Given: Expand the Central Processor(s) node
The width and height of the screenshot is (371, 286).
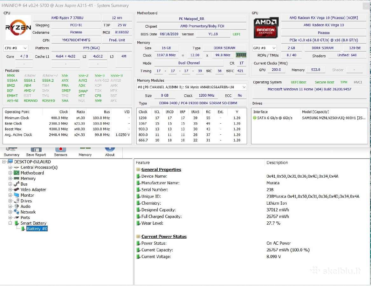Looking at the screenshot, I should (x=10, y=167).
